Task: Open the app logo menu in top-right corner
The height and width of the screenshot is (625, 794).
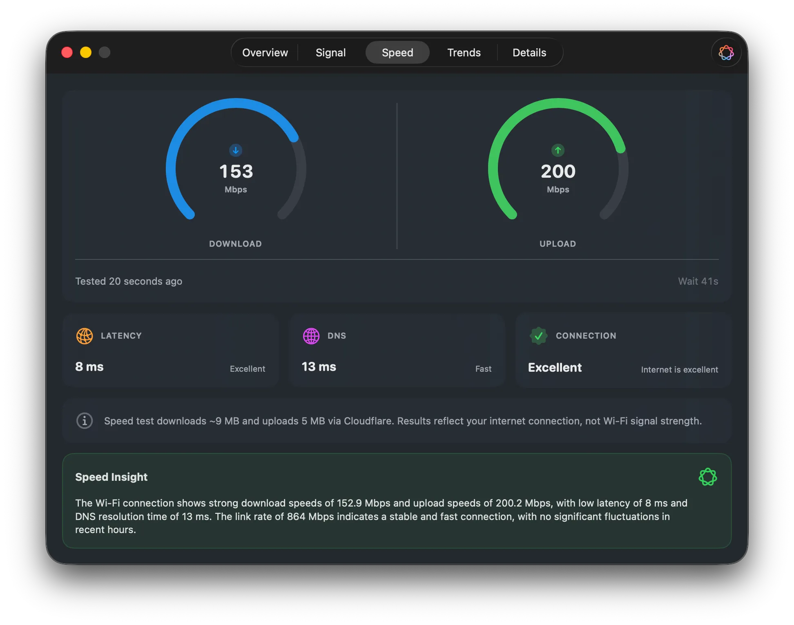Action: [x=726, y=52]
